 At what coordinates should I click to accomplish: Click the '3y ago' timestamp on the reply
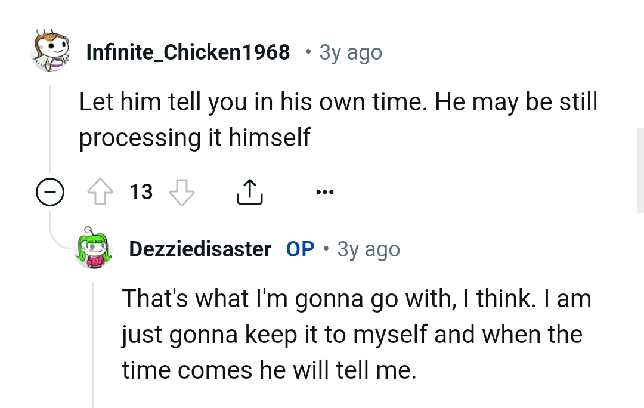click(368, 249)
